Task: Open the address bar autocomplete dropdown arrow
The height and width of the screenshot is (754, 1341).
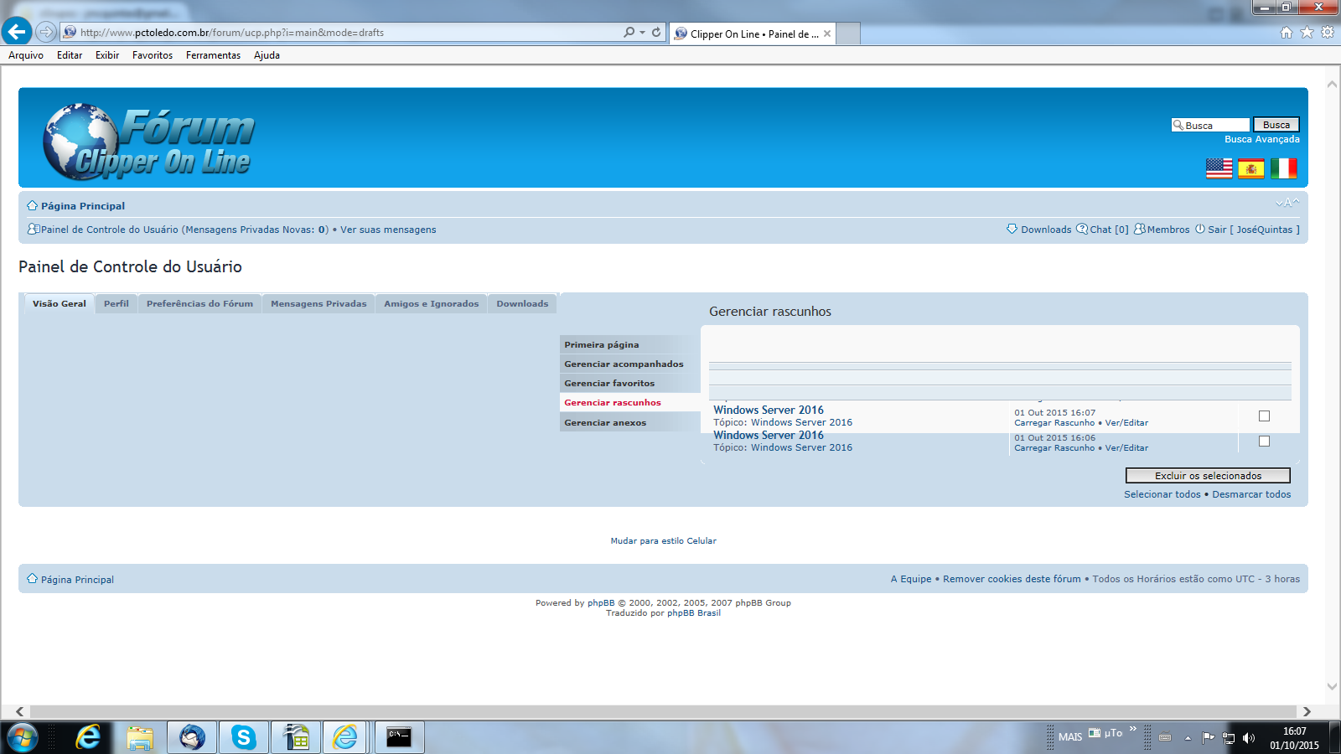Action: click(643, 33)
